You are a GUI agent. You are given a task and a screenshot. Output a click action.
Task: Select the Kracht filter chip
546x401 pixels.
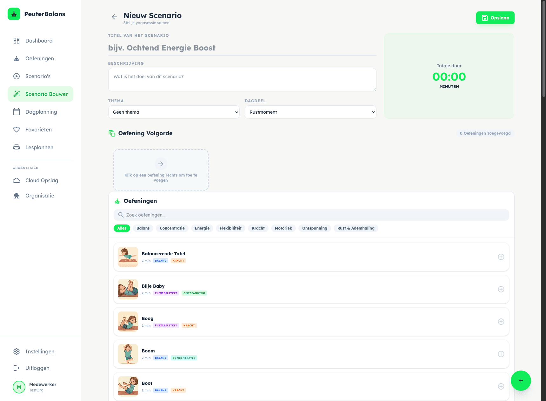[258, 228]
